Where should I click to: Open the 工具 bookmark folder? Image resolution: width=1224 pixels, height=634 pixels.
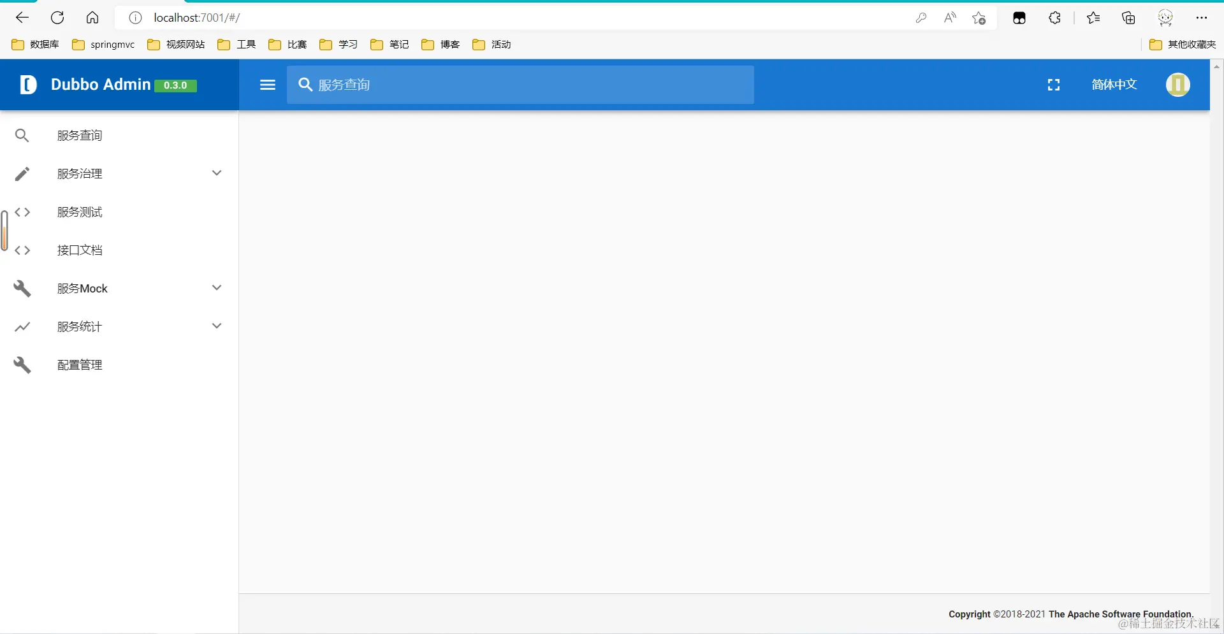tap(237, 45)
